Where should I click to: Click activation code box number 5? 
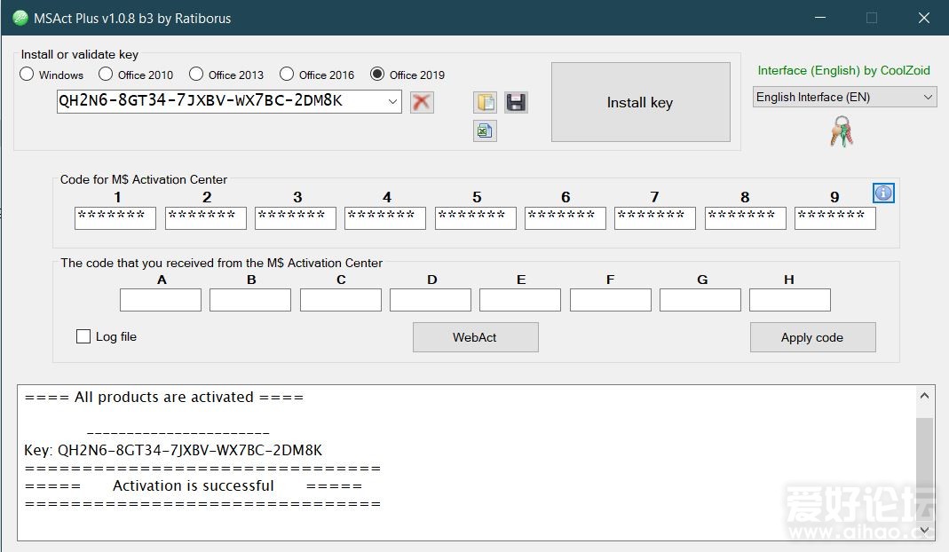coord(475,218)
